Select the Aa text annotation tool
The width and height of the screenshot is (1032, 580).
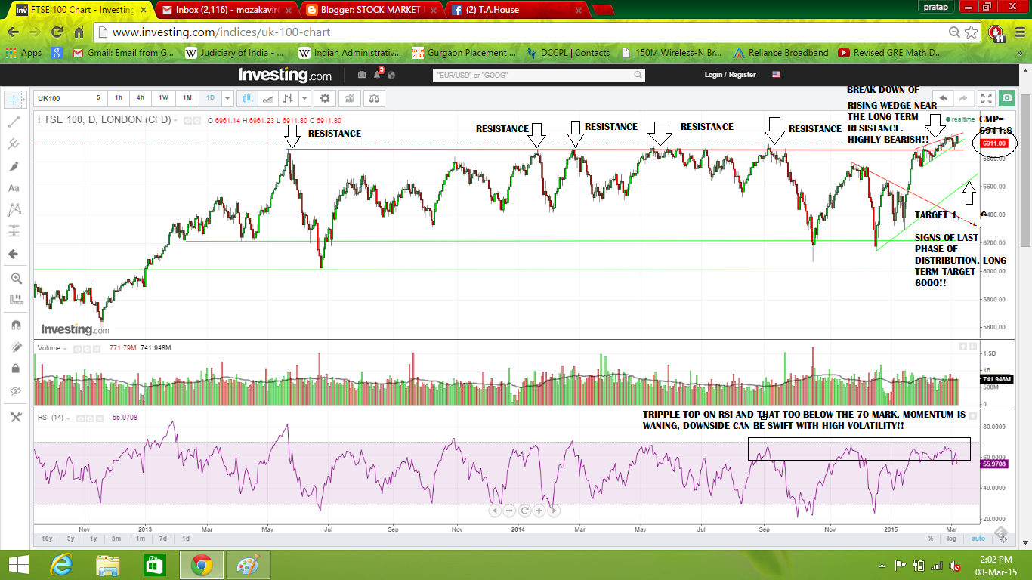(14, 189)
